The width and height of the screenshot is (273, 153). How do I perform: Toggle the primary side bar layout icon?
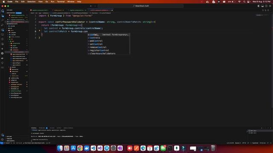pyautogui.click(x=259, y=6)
